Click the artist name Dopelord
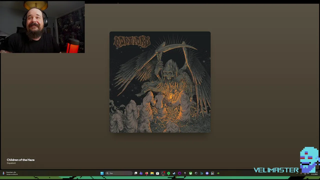This screenshot has height=180, width=320. [11, 163]
